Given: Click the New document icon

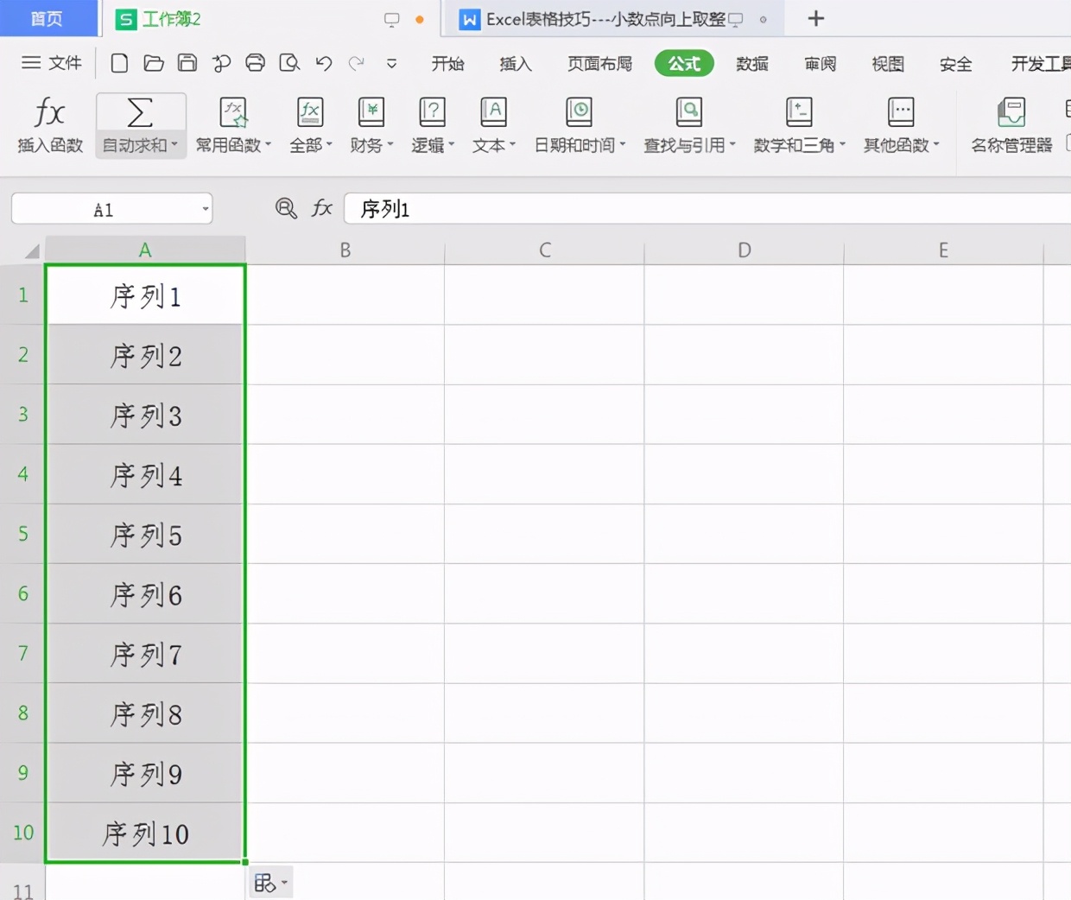Looking at the screenshot, I should click(120, 63).
